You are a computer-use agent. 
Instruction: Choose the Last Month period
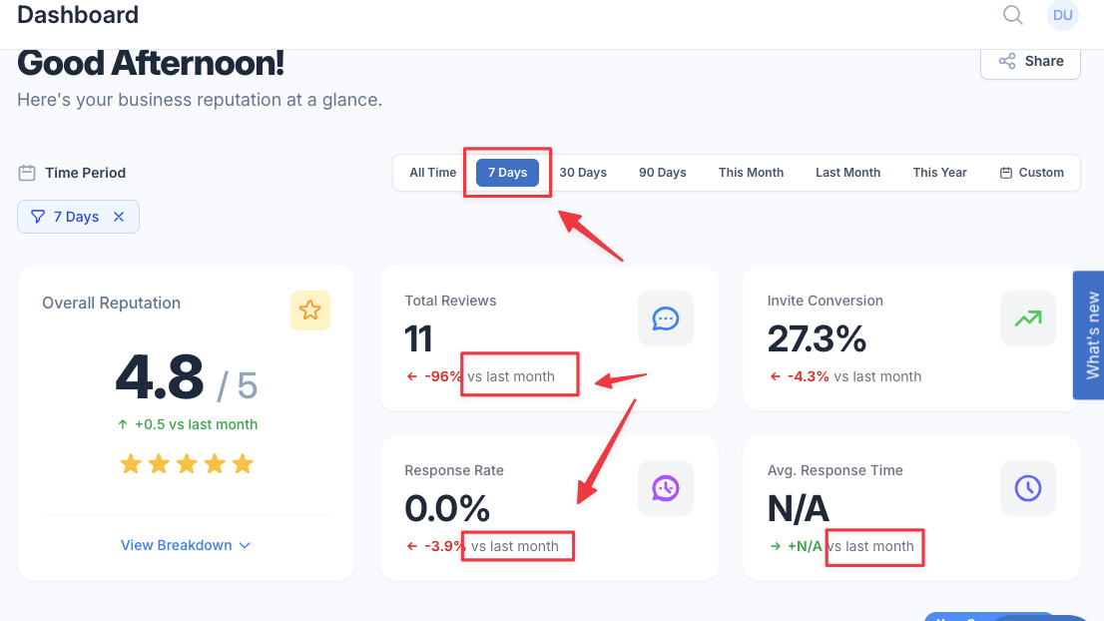click(x=847, y=173)
